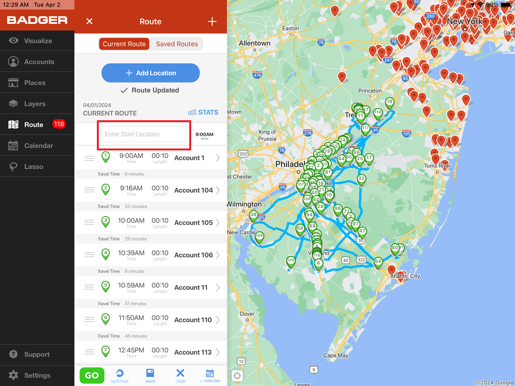Grab reorder handle for Account 110
The image size is (515, 386).
pyautogui.click(x=89, y=320)
